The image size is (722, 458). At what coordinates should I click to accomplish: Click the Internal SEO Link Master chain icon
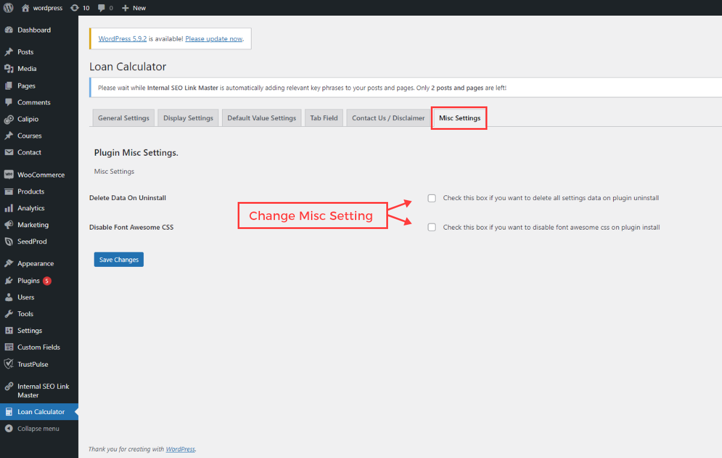(x=8, y=386)
